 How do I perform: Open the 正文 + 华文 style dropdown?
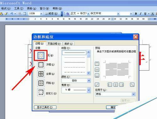coord(88,14)
